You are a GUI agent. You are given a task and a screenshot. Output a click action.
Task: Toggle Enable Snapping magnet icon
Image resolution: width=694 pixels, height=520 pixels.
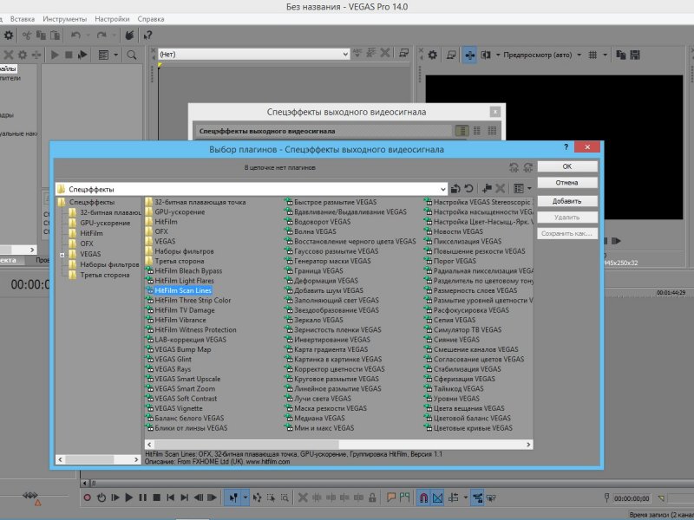click(x=423, y=497)
